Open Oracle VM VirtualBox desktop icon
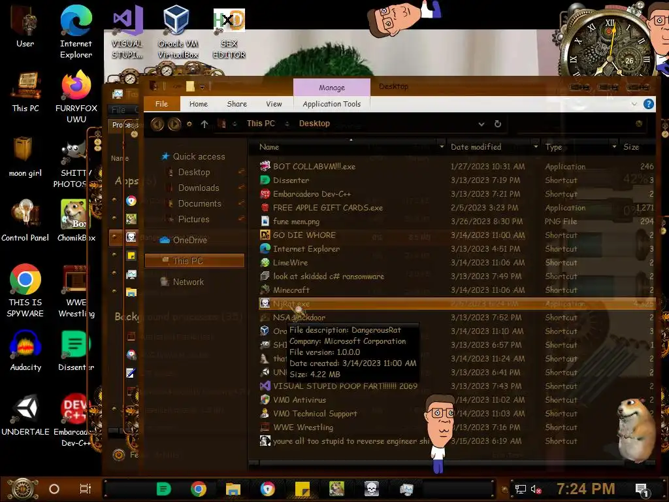The image size is (669, 502). pos(178,32)
